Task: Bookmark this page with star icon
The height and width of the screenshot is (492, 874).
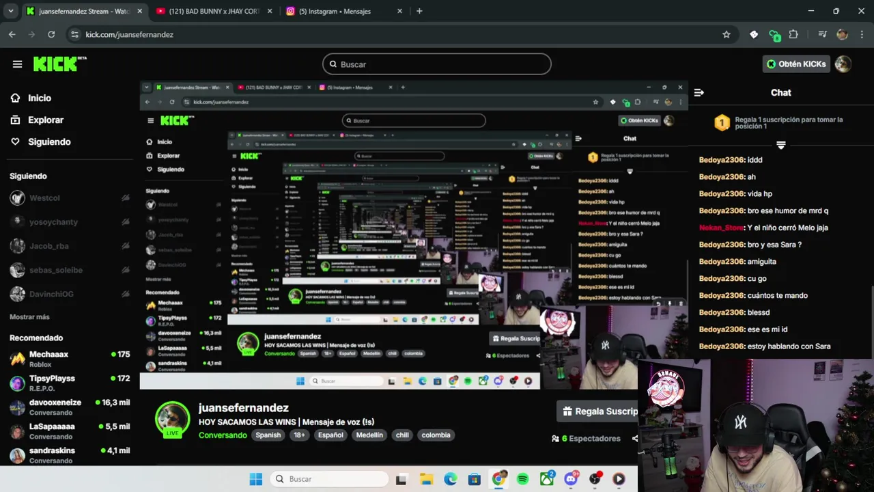Action: [727, 34]
